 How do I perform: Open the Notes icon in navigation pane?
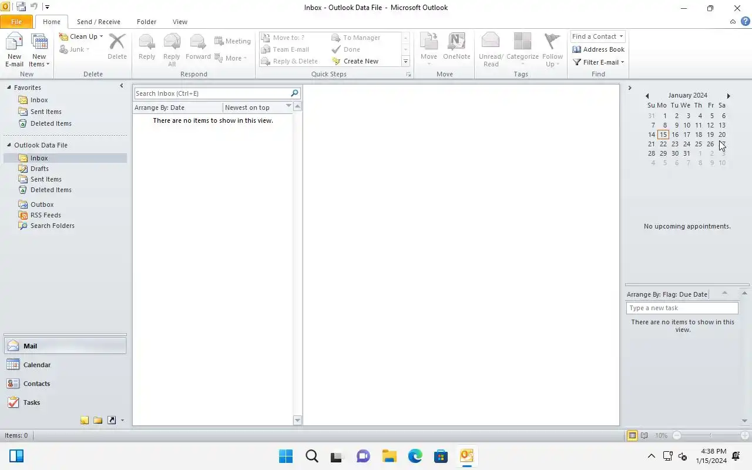(85, 420)
